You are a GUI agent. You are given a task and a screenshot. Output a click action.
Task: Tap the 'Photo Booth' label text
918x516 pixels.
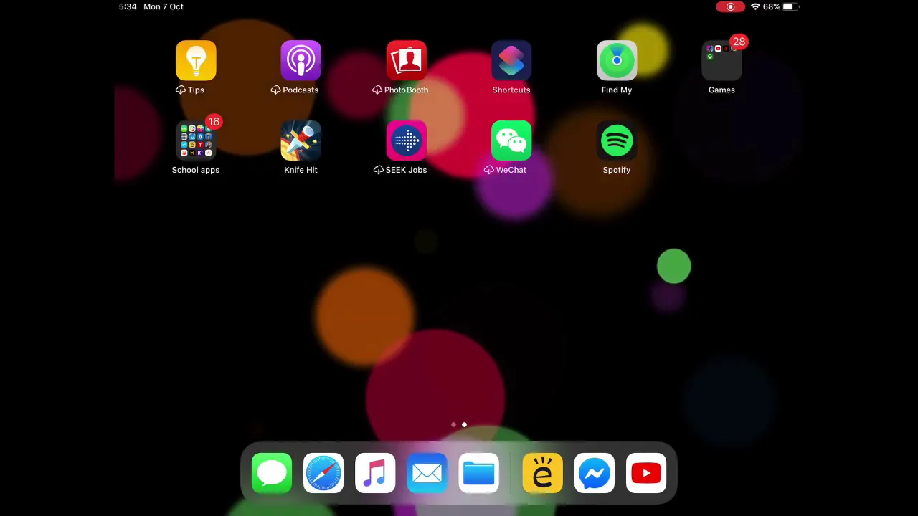coord(406,90)
